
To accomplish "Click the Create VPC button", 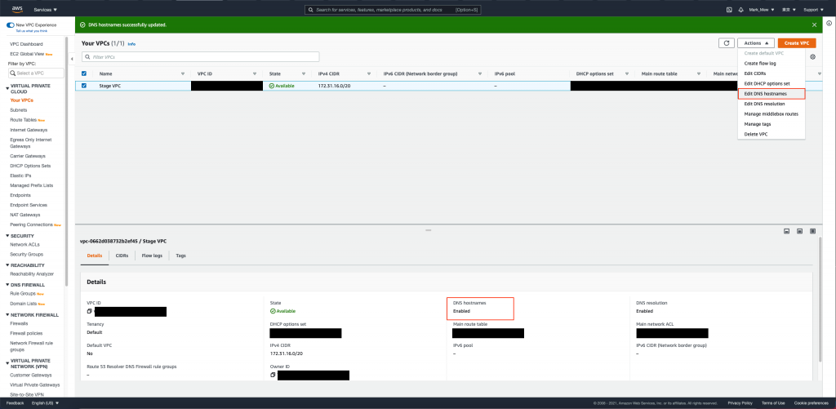I will (797, 43).
